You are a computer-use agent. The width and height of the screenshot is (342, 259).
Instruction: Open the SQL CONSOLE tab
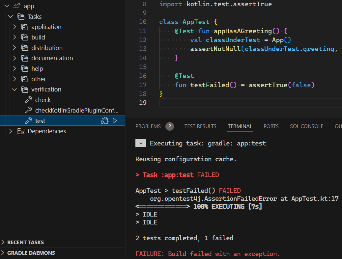pyautogui.click(x=306, y=126)
